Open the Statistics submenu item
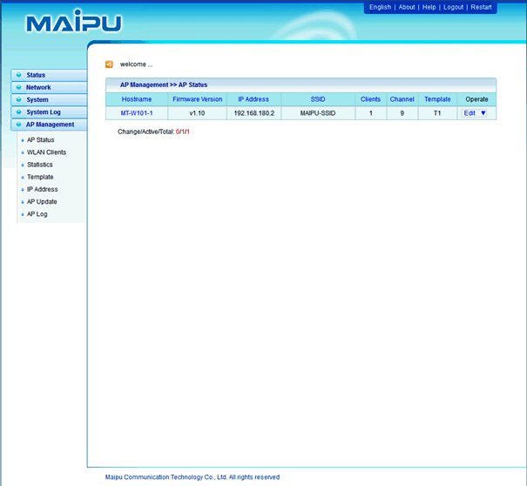This screenshot has width=527, height=486. [x=40, y=165]
